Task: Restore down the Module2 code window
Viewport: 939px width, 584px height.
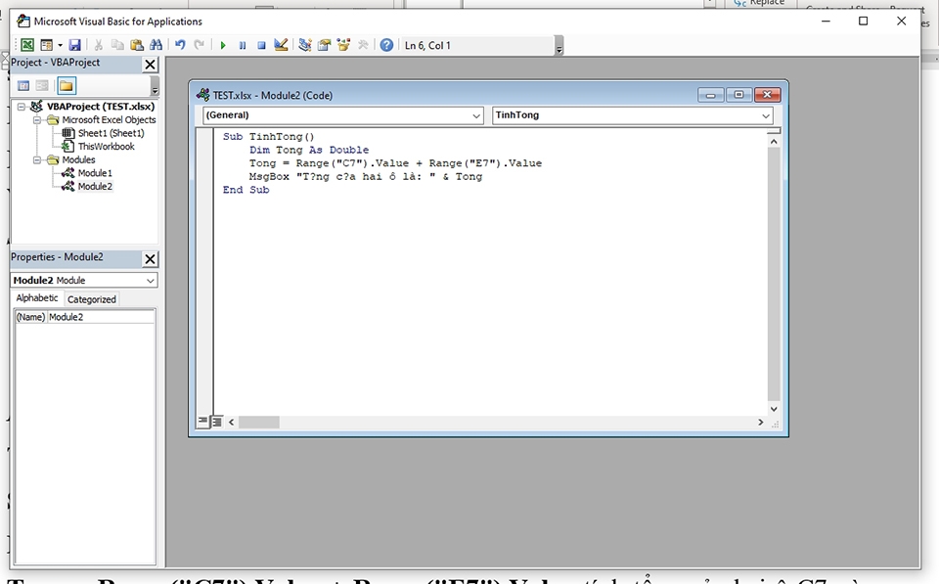Action: [x=739, y=95]
